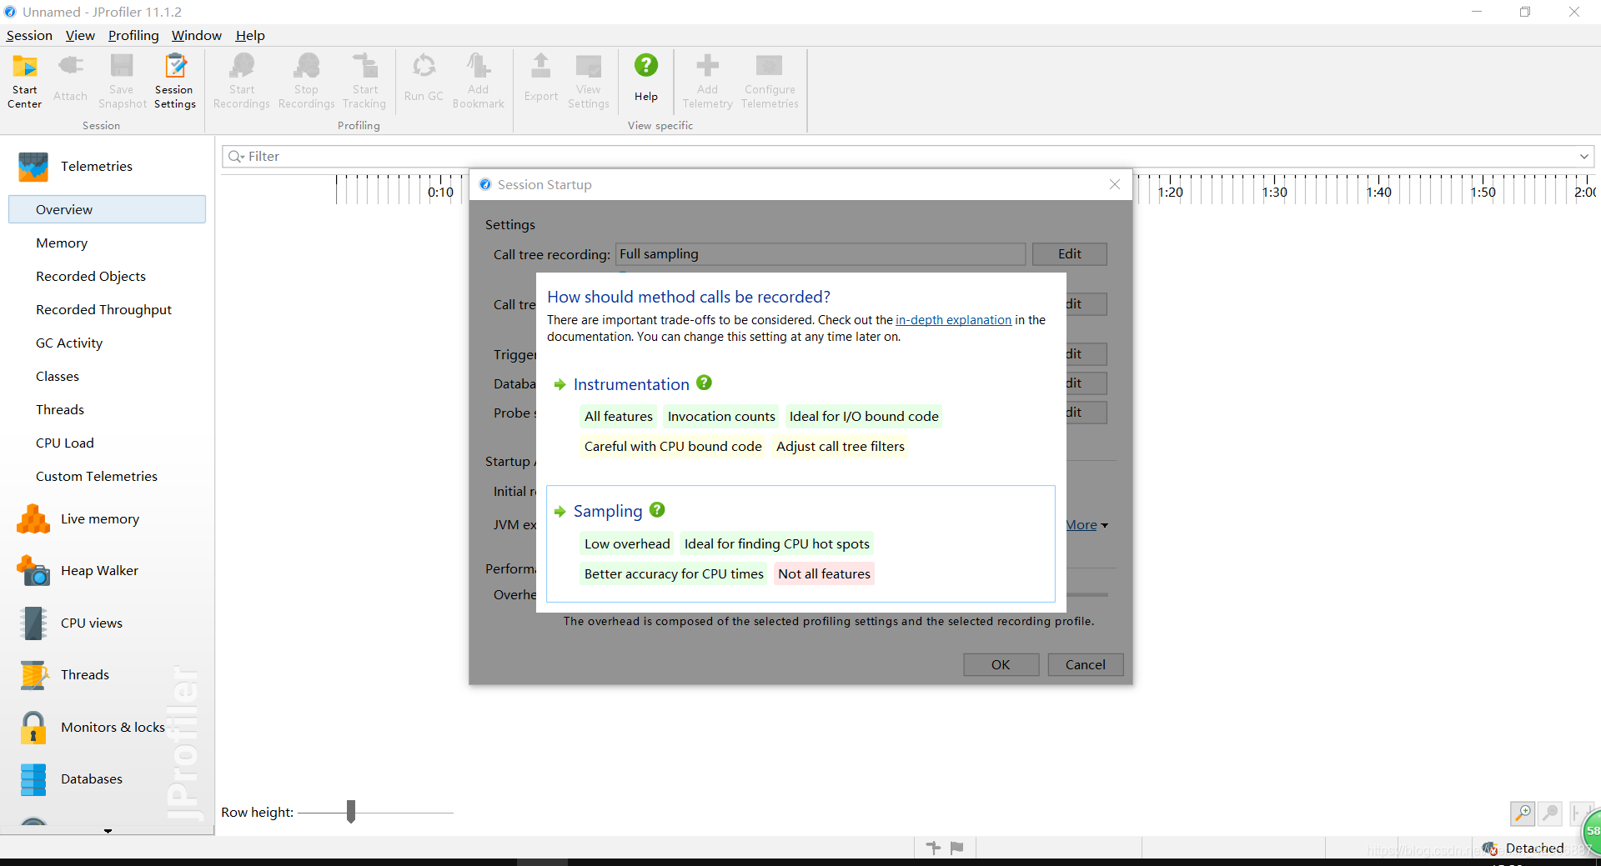The height and width of the screenshot is (866, 1601).
Task: Select Custom Telemetries view
Action: point(97,476)
